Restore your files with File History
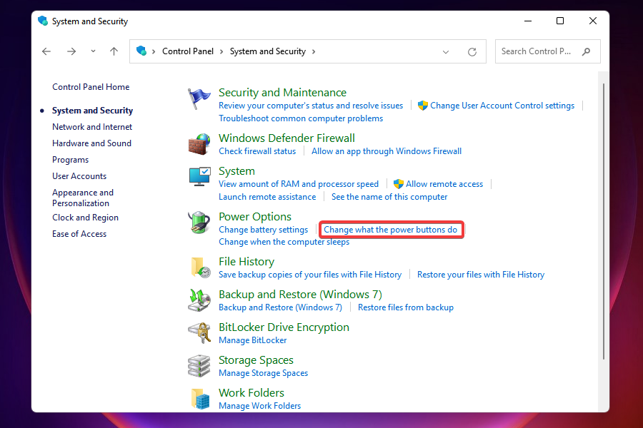 click(x=481, y=275)
